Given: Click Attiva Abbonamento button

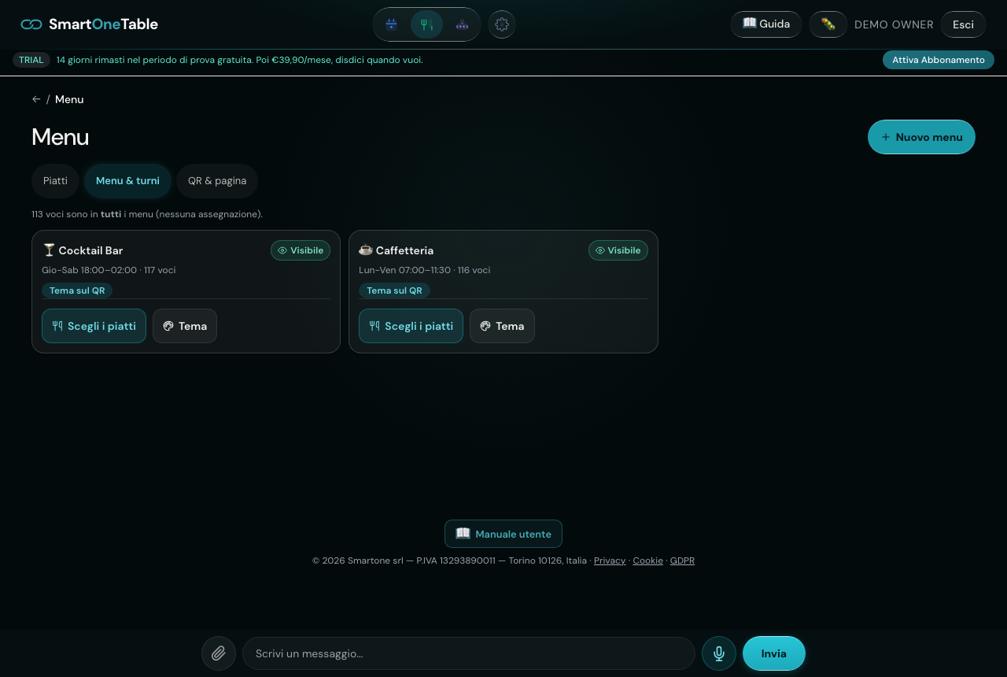Looking at the screenshot, I should pyautogui.click(x=939, y=60).
